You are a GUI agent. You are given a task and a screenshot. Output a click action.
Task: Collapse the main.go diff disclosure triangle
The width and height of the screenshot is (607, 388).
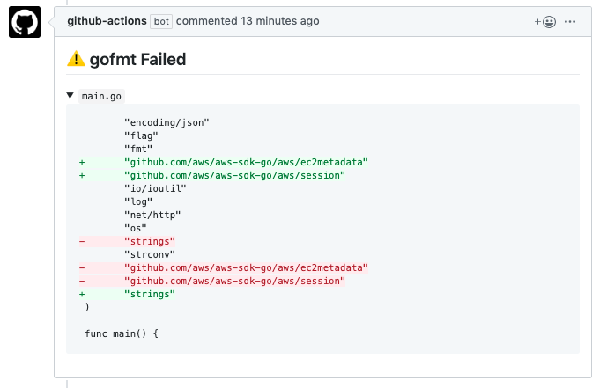point(70,96)
